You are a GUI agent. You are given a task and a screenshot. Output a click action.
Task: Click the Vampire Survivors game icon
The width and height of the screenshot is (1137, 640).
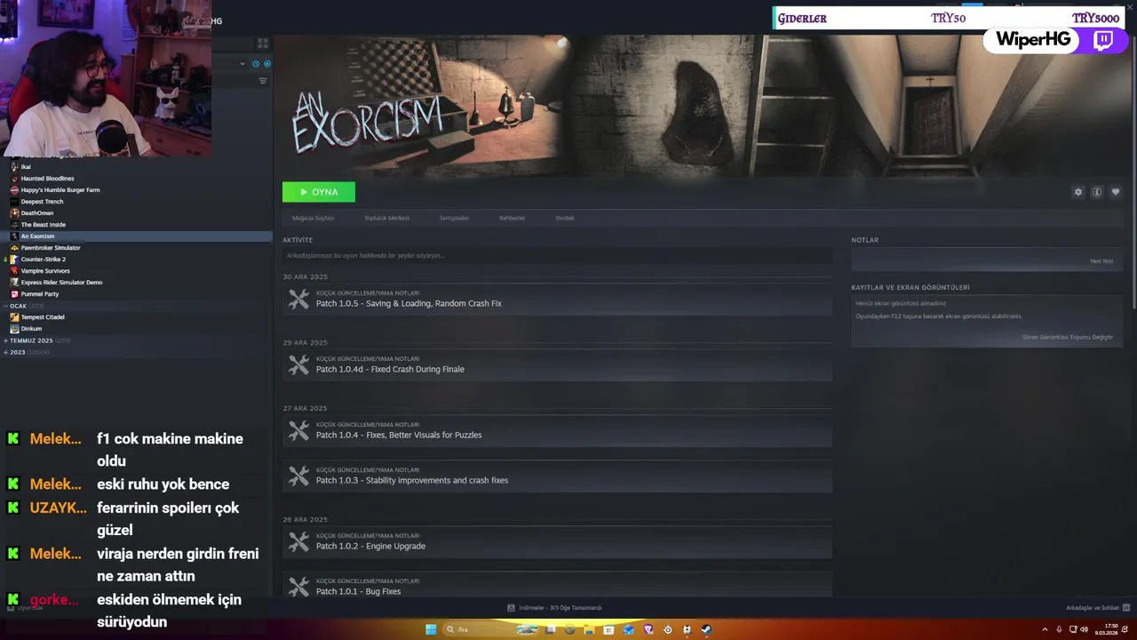point(14,270)
